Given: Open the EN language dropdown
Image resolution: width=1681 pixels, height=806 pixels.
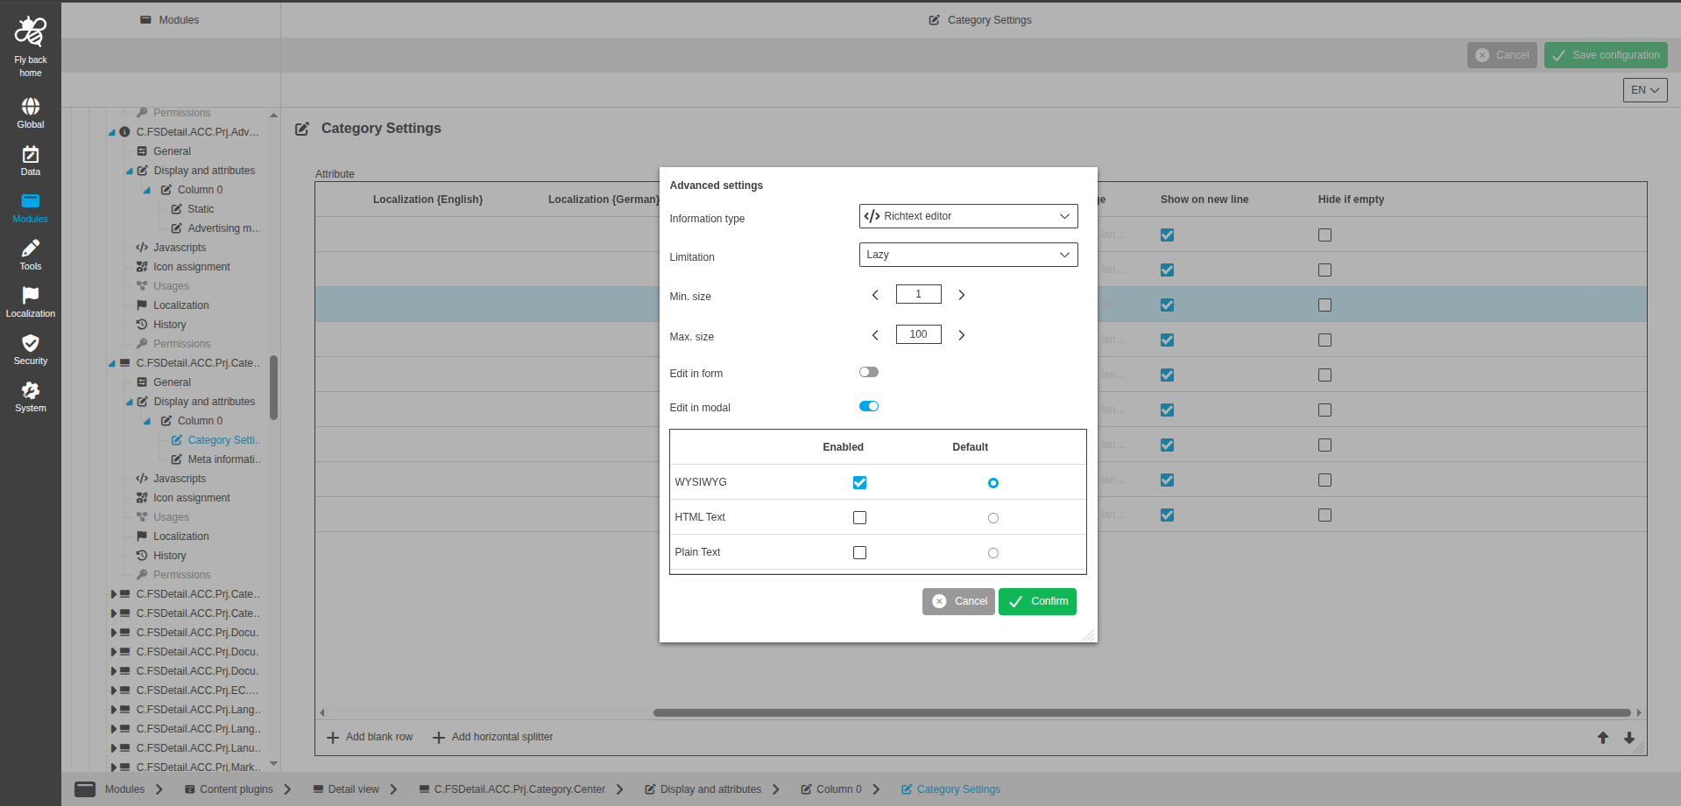Looking at the screenshot, I should click(x=1645, y=90).
